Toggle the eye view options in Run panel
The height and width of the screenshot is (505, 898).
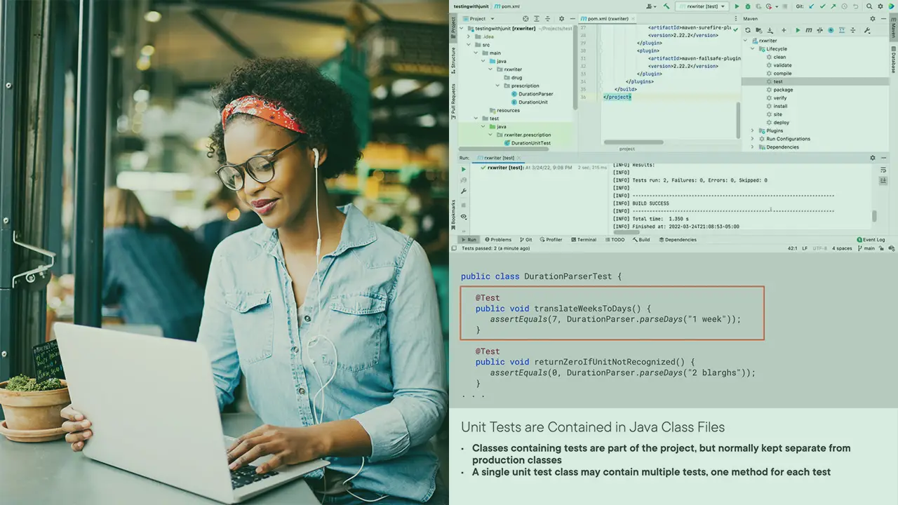pos(463,217)
